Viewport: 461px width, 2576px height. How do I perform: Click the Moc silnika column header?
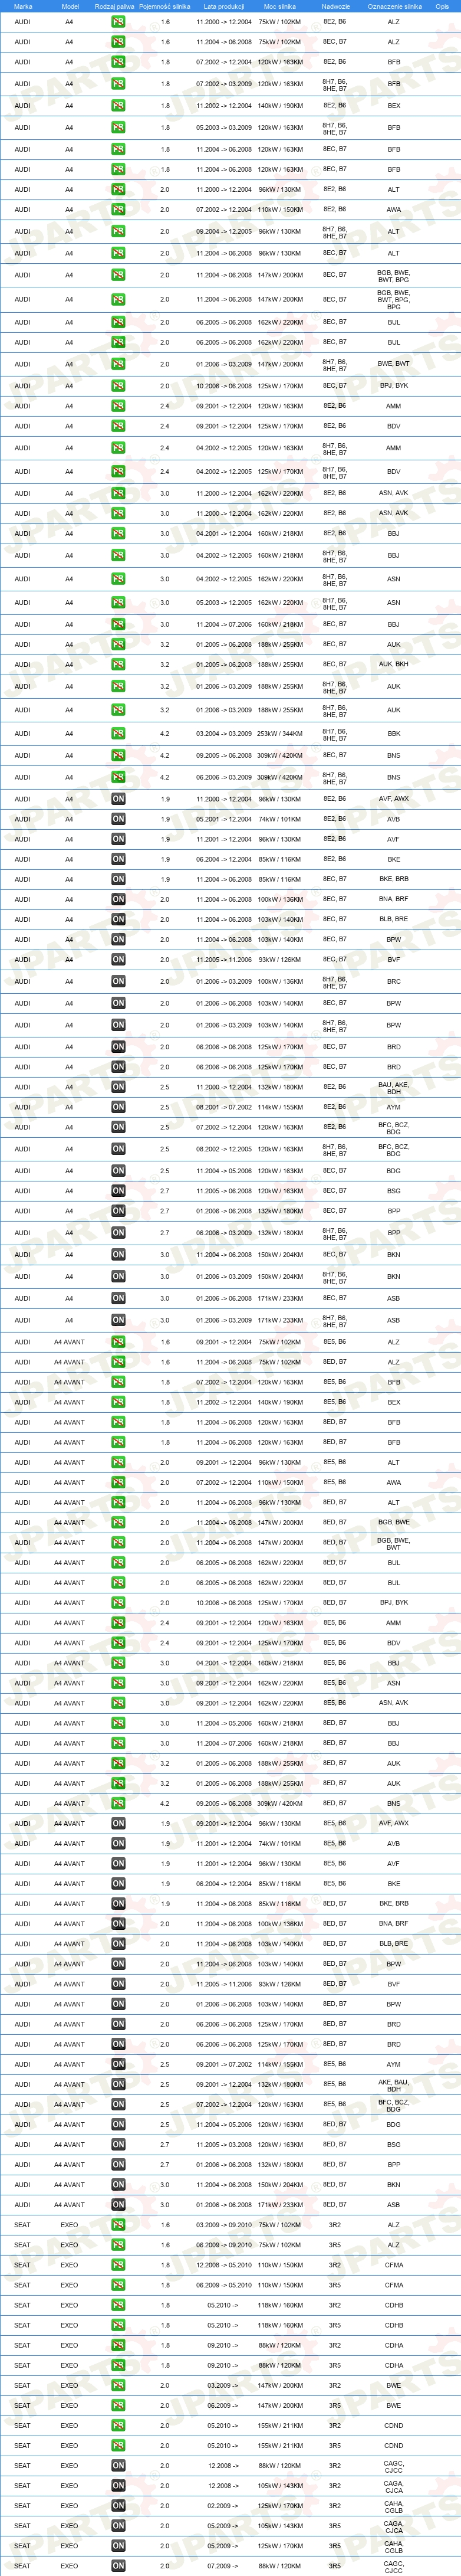pyautogui.click(x=280, y=6)
